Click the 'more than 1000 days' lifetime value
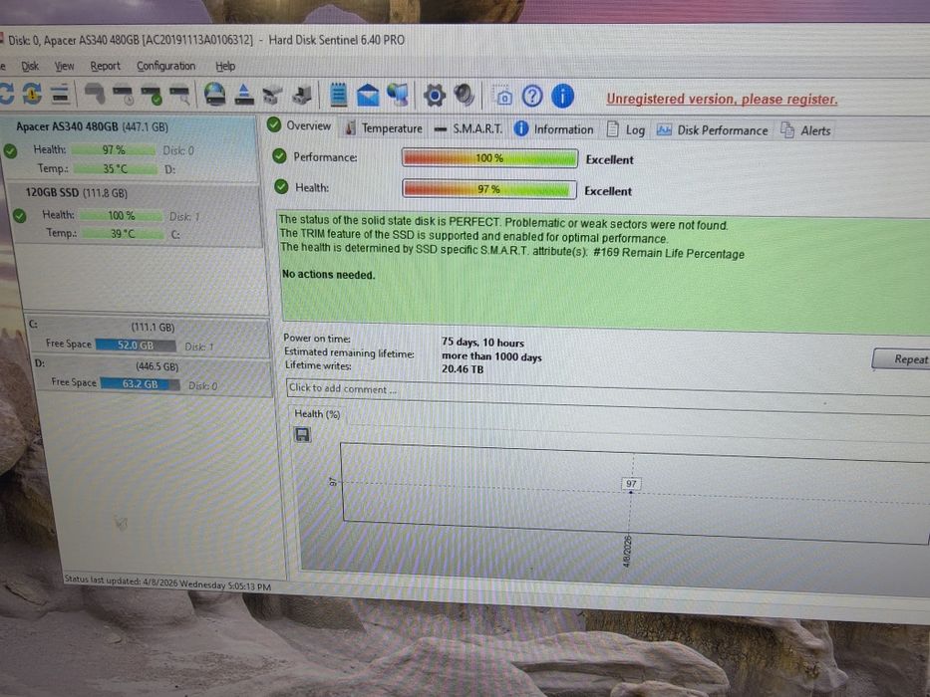Image resolution: width=930 pixels, height=697 pixels. [x=491, y=356]
